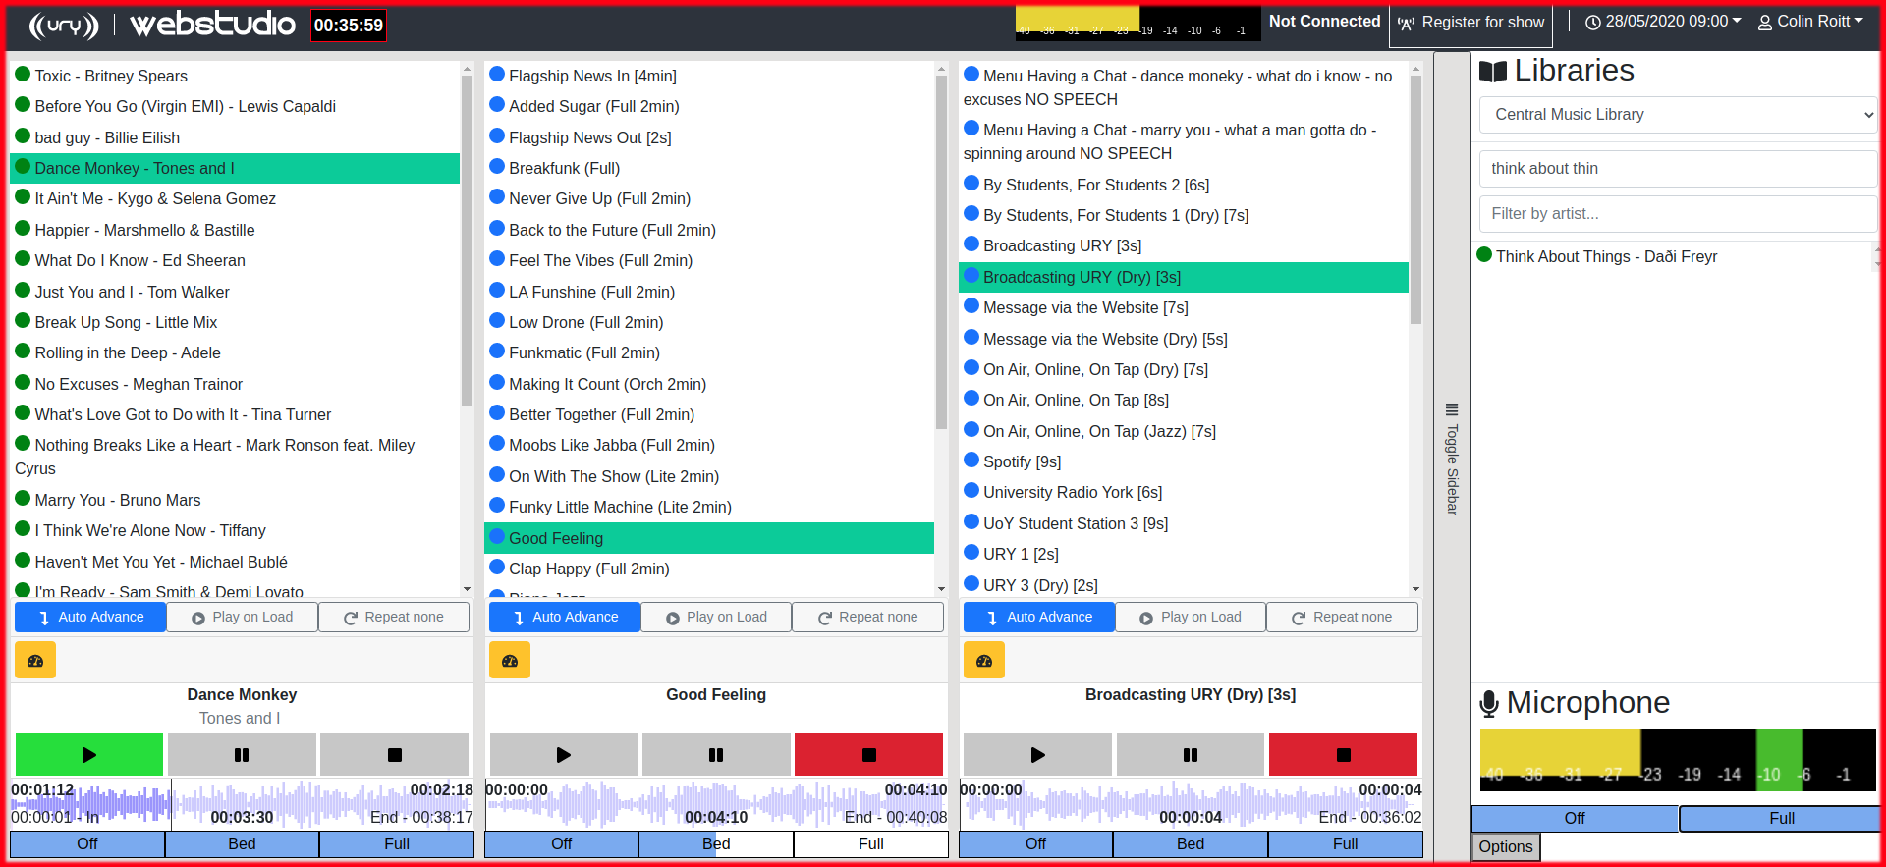Open the Central Music Library dropdown
Screen dimensions: 1886x867
click(1678, 115)
